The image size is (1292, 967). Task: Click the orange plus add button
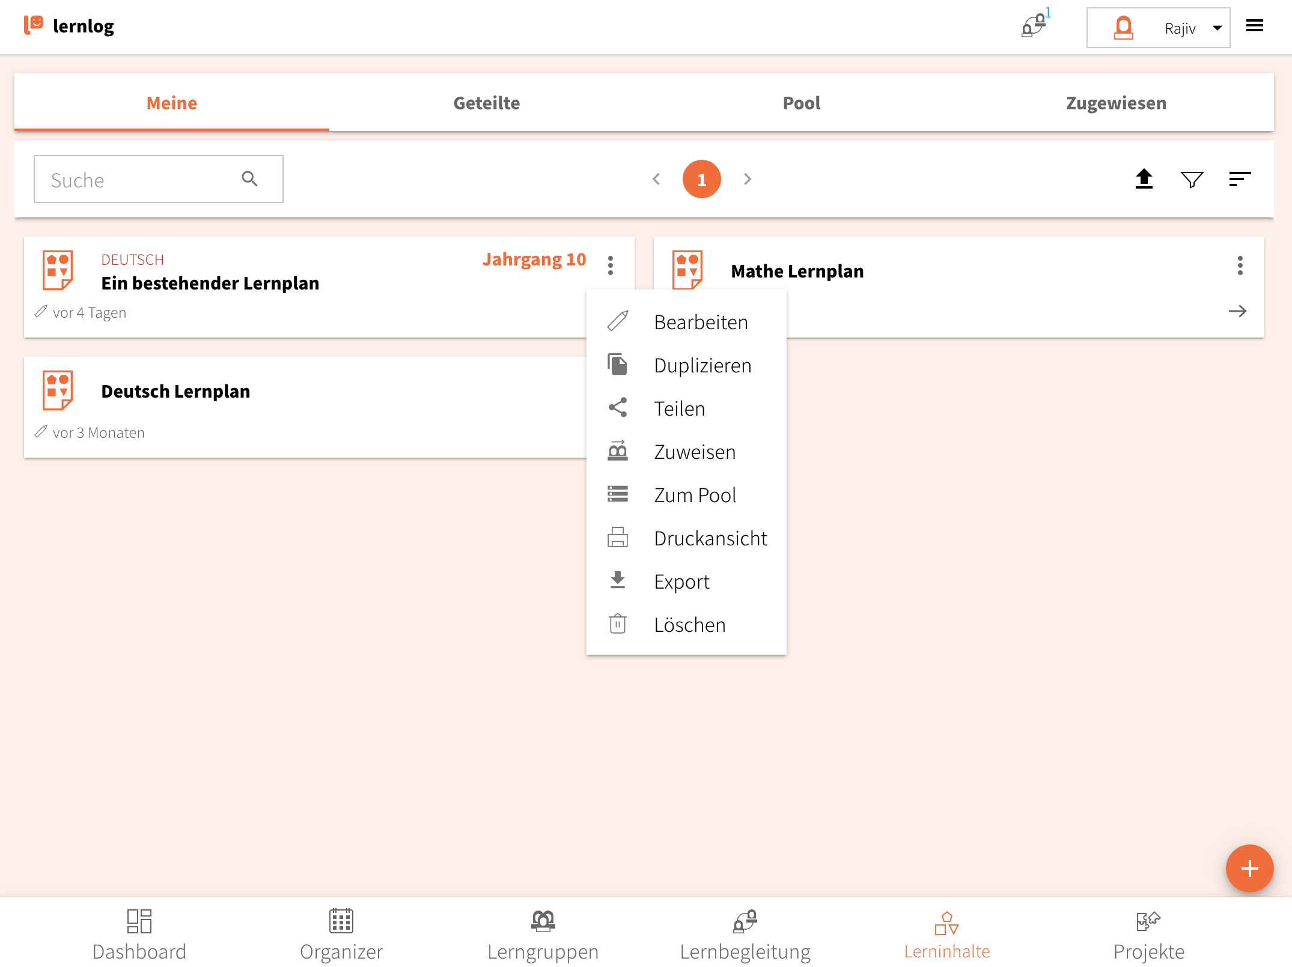[1249, 868]
